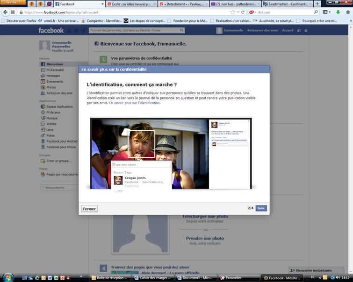Click the purple pinned tab

[49, 4]
